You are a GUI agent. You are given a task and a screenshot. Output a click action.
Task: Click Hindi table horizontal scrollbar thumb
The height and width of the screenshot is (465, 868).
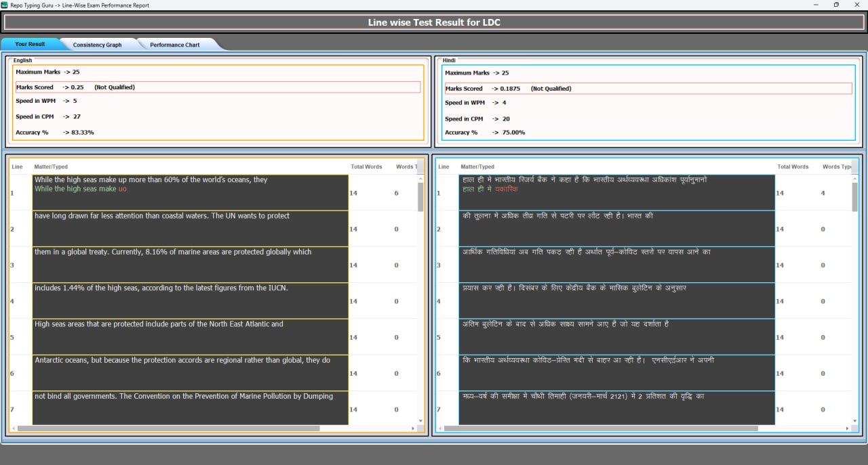pyautogui.click(x=600, y=428)
